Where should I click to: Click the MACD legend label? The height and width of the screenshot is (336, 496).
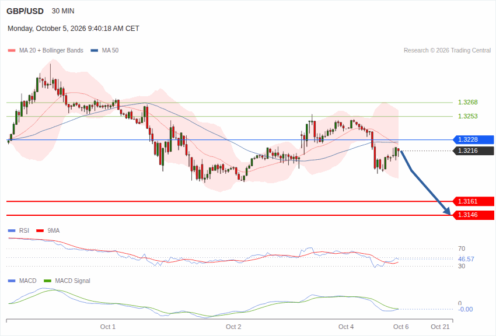(28, 281)
